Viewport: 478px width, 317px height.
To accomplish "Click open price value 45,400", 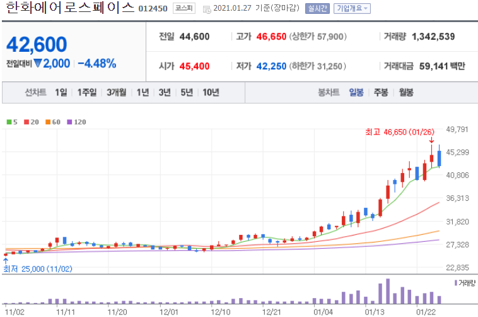I will tap(194, 66).
